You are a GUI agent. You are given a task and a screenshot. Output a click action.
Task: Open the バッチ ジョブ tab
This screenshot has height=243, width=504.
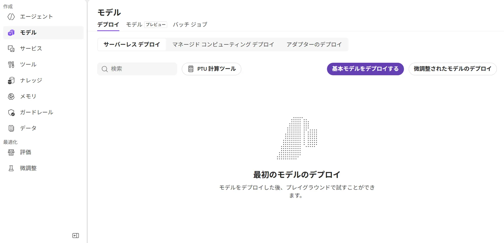coord(190,25)
